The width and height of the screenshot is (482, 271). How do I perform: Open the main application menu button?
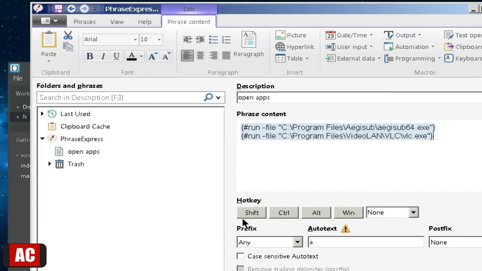tap(49, 21)
